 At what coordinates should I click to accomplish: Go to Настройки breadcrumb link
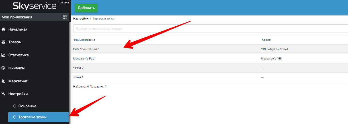81,18
